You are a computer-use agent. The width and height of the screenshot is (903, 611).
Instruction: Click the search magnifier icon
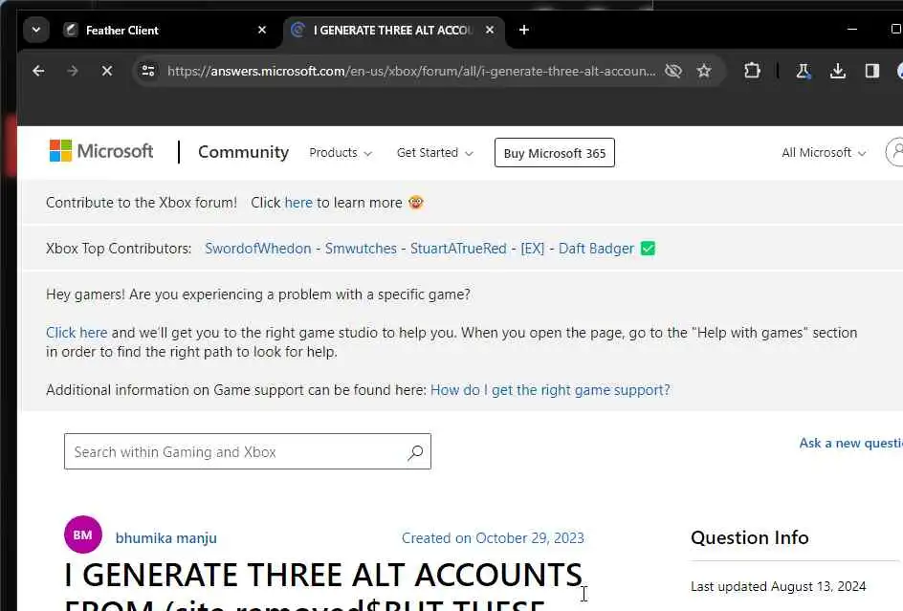coord(414,452)
